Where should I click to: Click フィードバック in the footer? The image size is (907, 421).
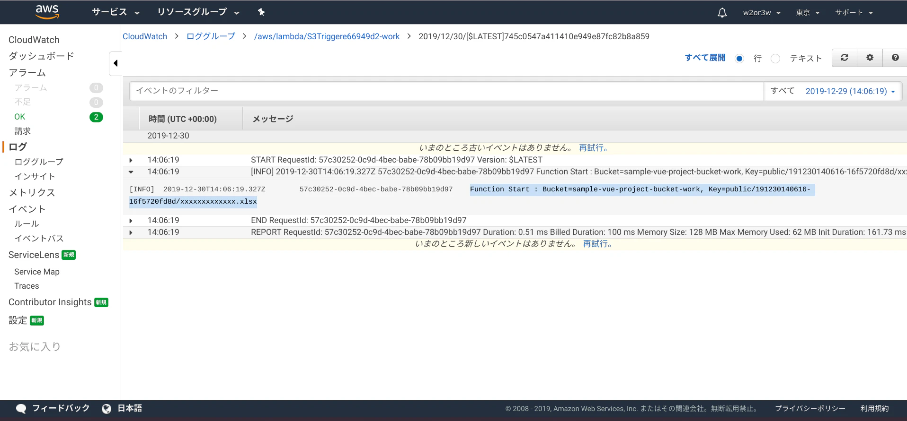pos(61,408)
